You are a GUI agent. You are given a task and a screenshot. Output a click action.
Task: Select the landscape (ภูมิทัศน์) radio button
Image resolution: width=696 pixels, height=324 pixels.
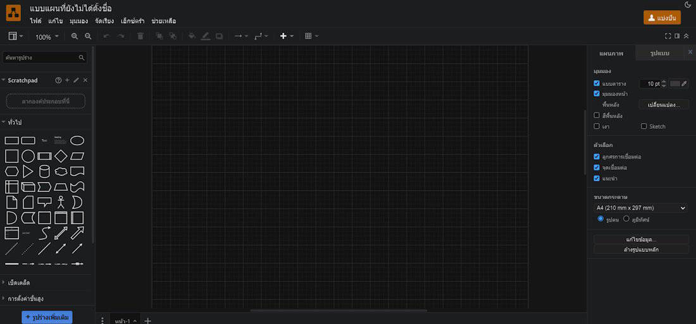click(x=626, y=219)
